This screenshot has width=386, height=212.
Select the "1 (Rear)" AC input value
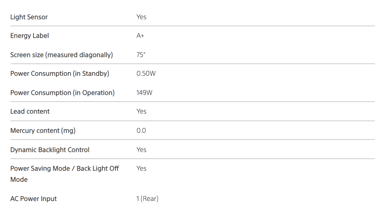tap(147, 199)
